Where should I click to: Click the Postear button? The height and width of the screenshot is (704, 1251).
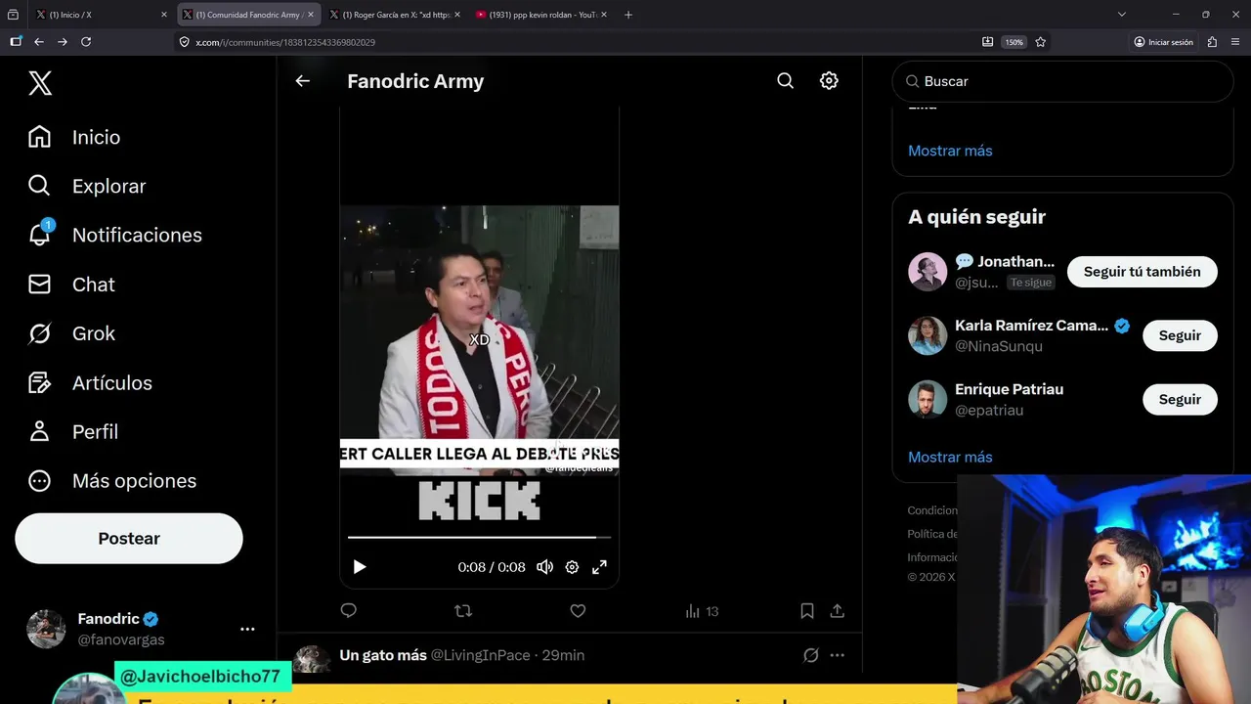click(129, 539)
